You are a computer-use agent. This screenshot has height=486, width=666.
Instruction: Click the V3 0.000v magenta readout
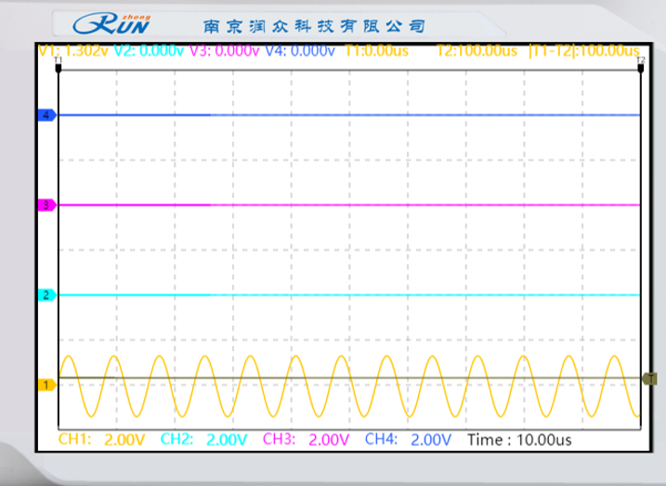[224, 50]
